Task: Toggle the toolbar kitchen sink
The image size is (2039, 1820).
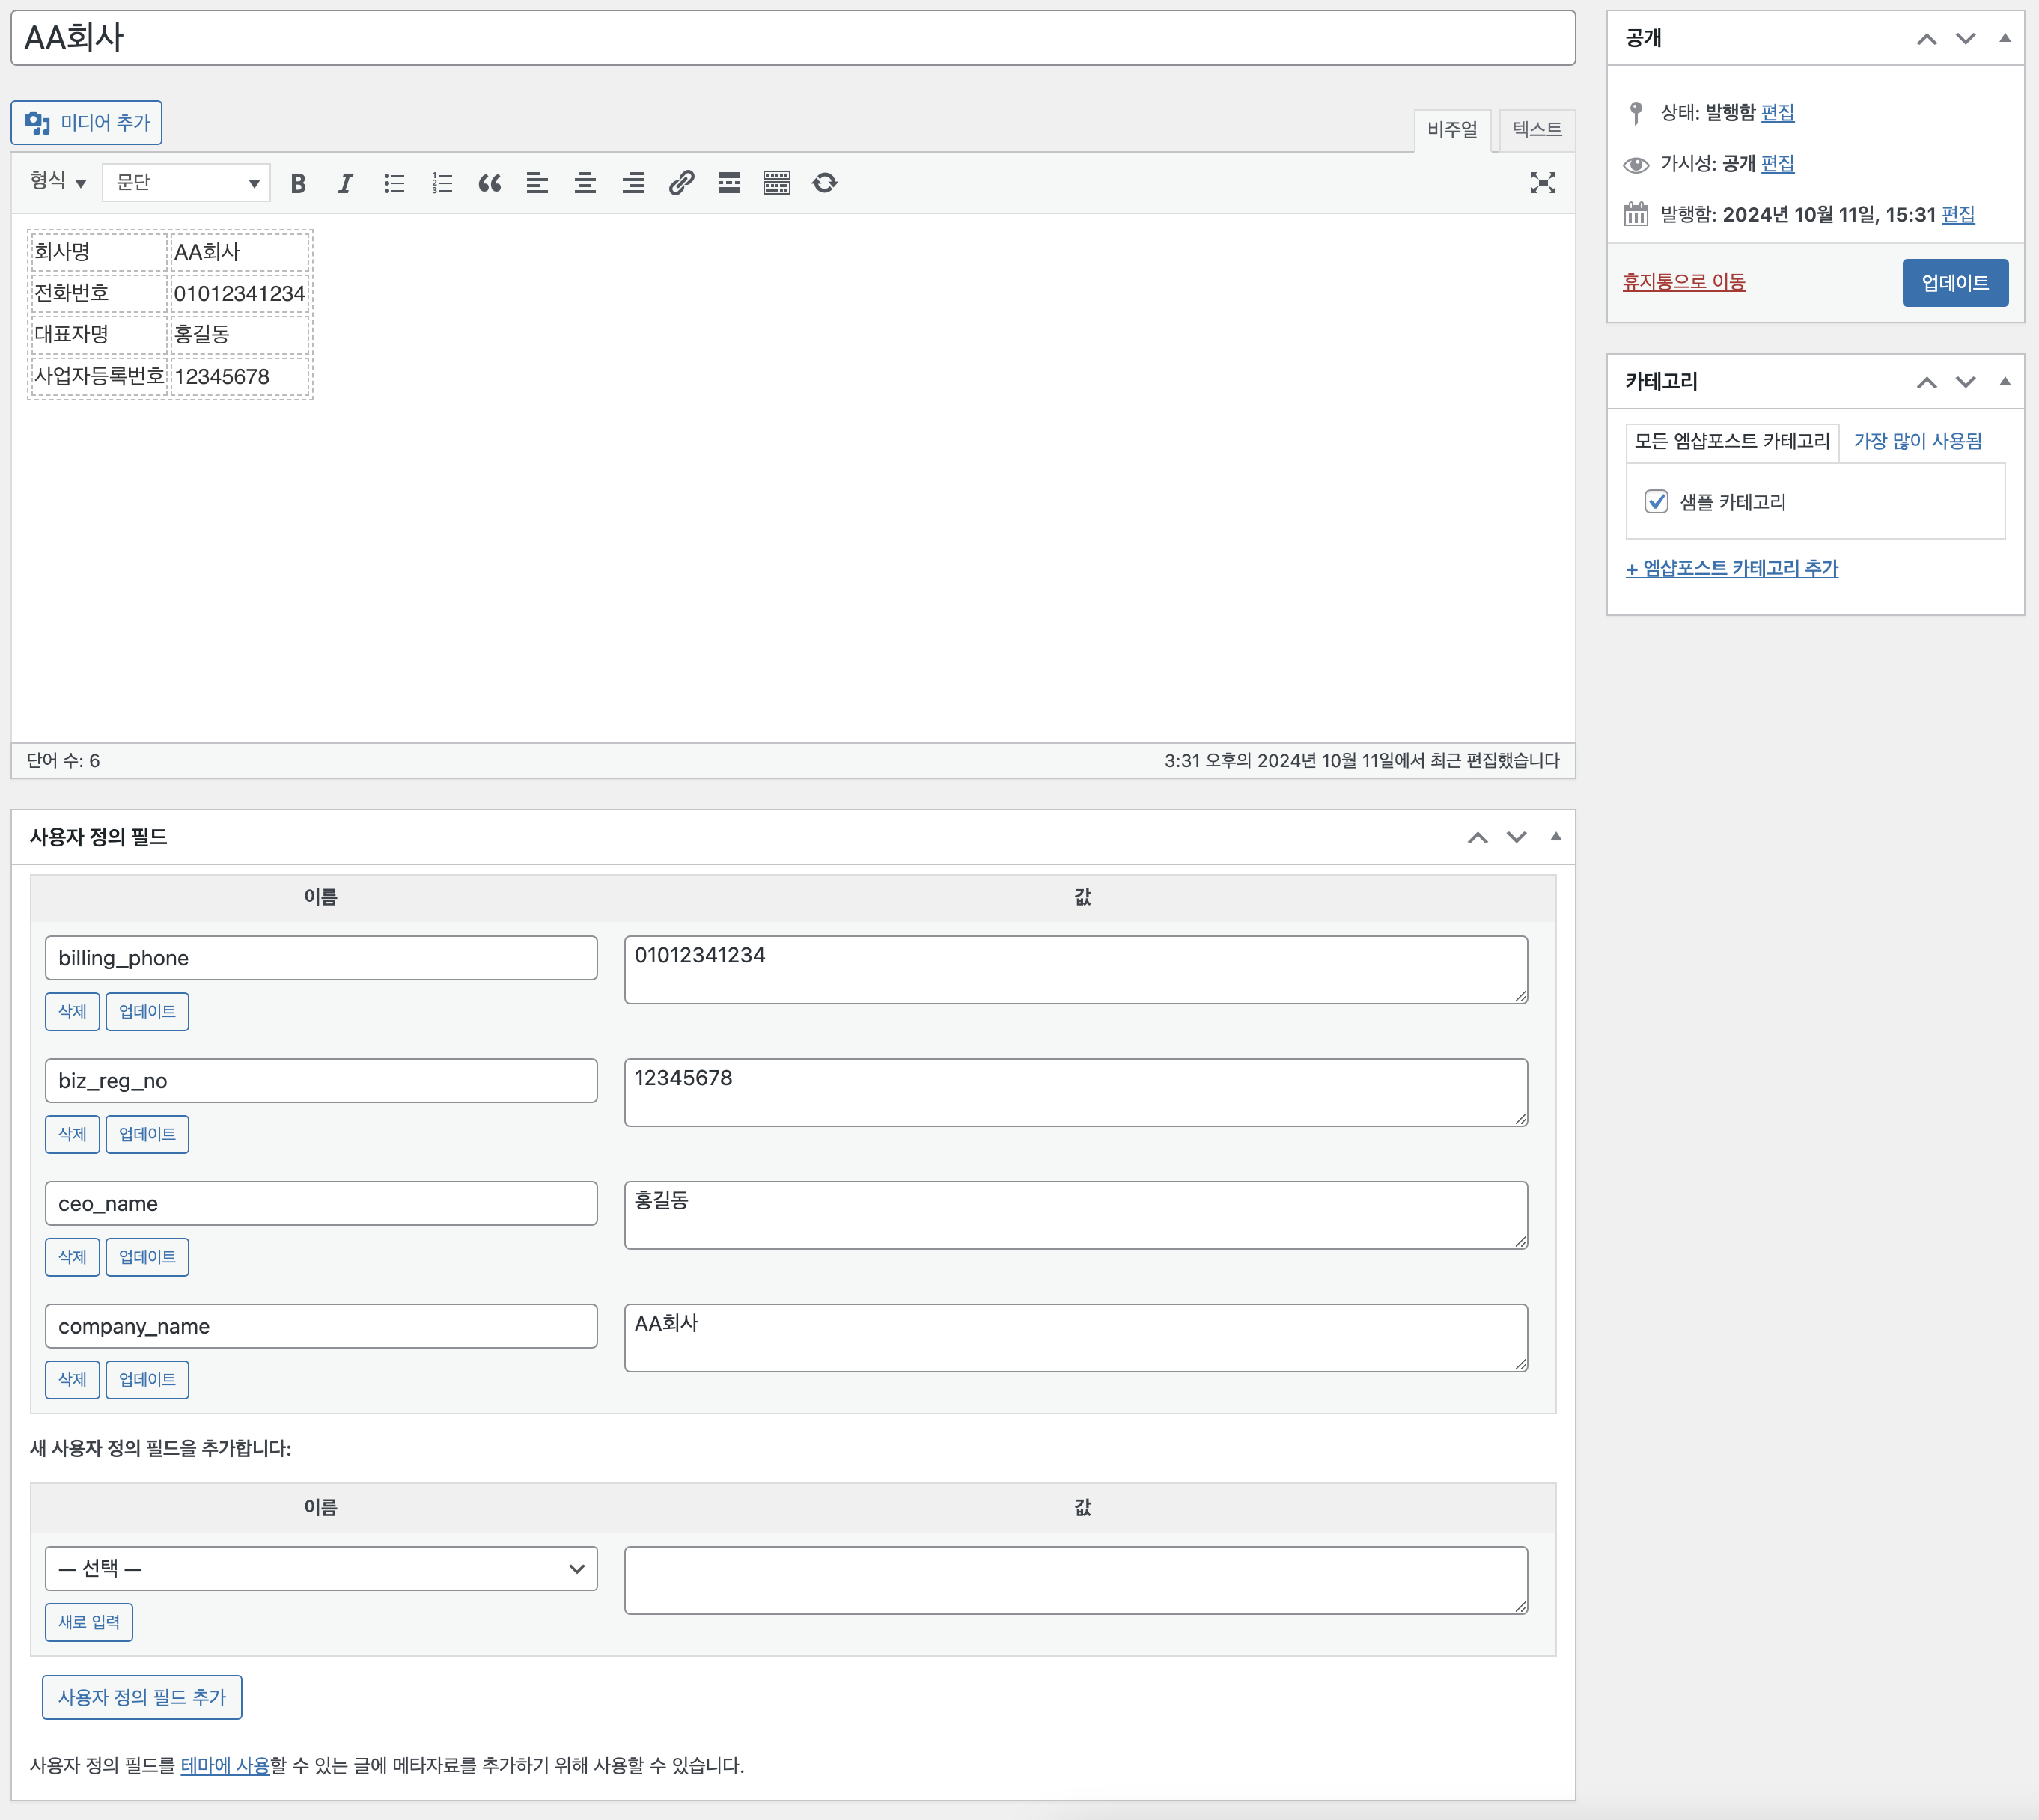Action: tap(777, 183)
